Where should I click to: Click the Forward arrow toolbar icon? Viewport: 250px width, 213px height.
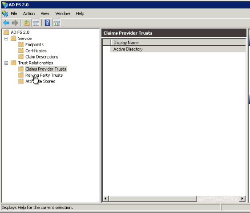point(15,23)
